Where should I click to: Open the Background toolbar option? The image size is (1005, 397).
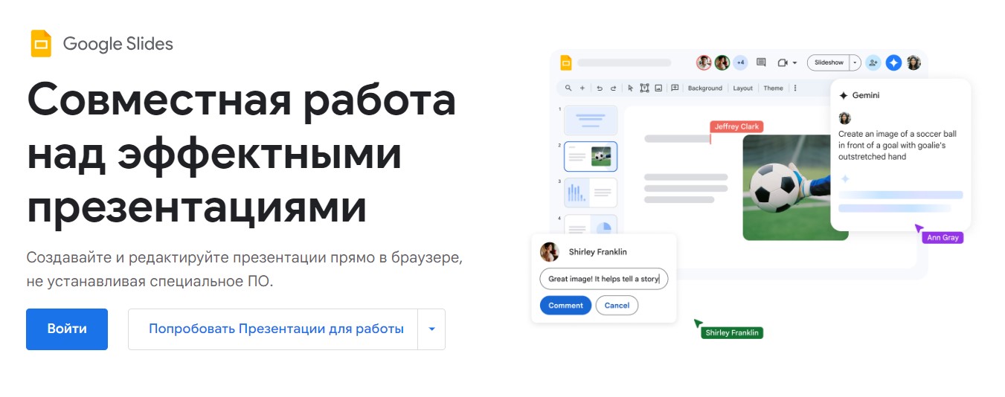pos(704,88)
